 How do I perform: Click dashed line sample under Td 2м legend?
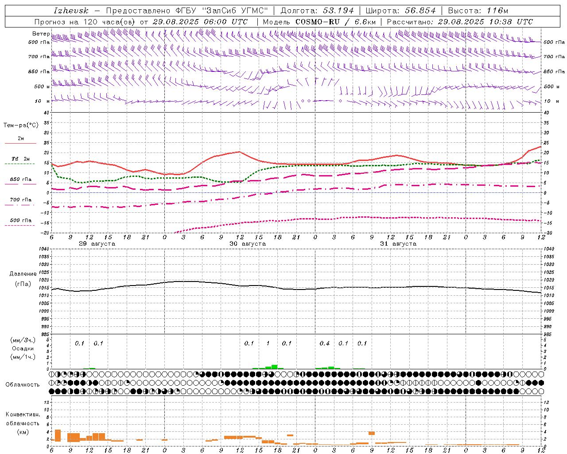pyautogui.click(x=19, y=164)
